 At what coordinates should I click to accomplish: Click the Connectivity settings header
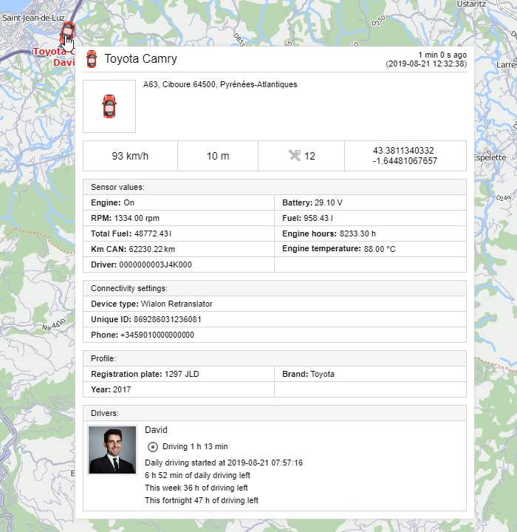click(x=275, y=288)
